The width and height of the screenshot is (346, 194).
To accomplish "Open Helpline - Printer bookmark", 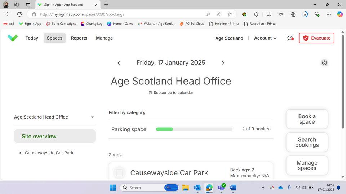I will (224, 24).
